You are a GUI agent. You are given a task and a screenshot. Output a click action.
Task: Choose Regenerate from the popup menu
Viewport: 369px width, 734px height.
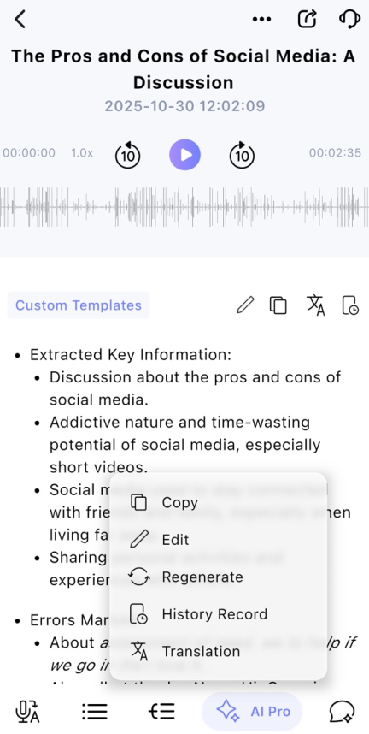coord(218,577)
